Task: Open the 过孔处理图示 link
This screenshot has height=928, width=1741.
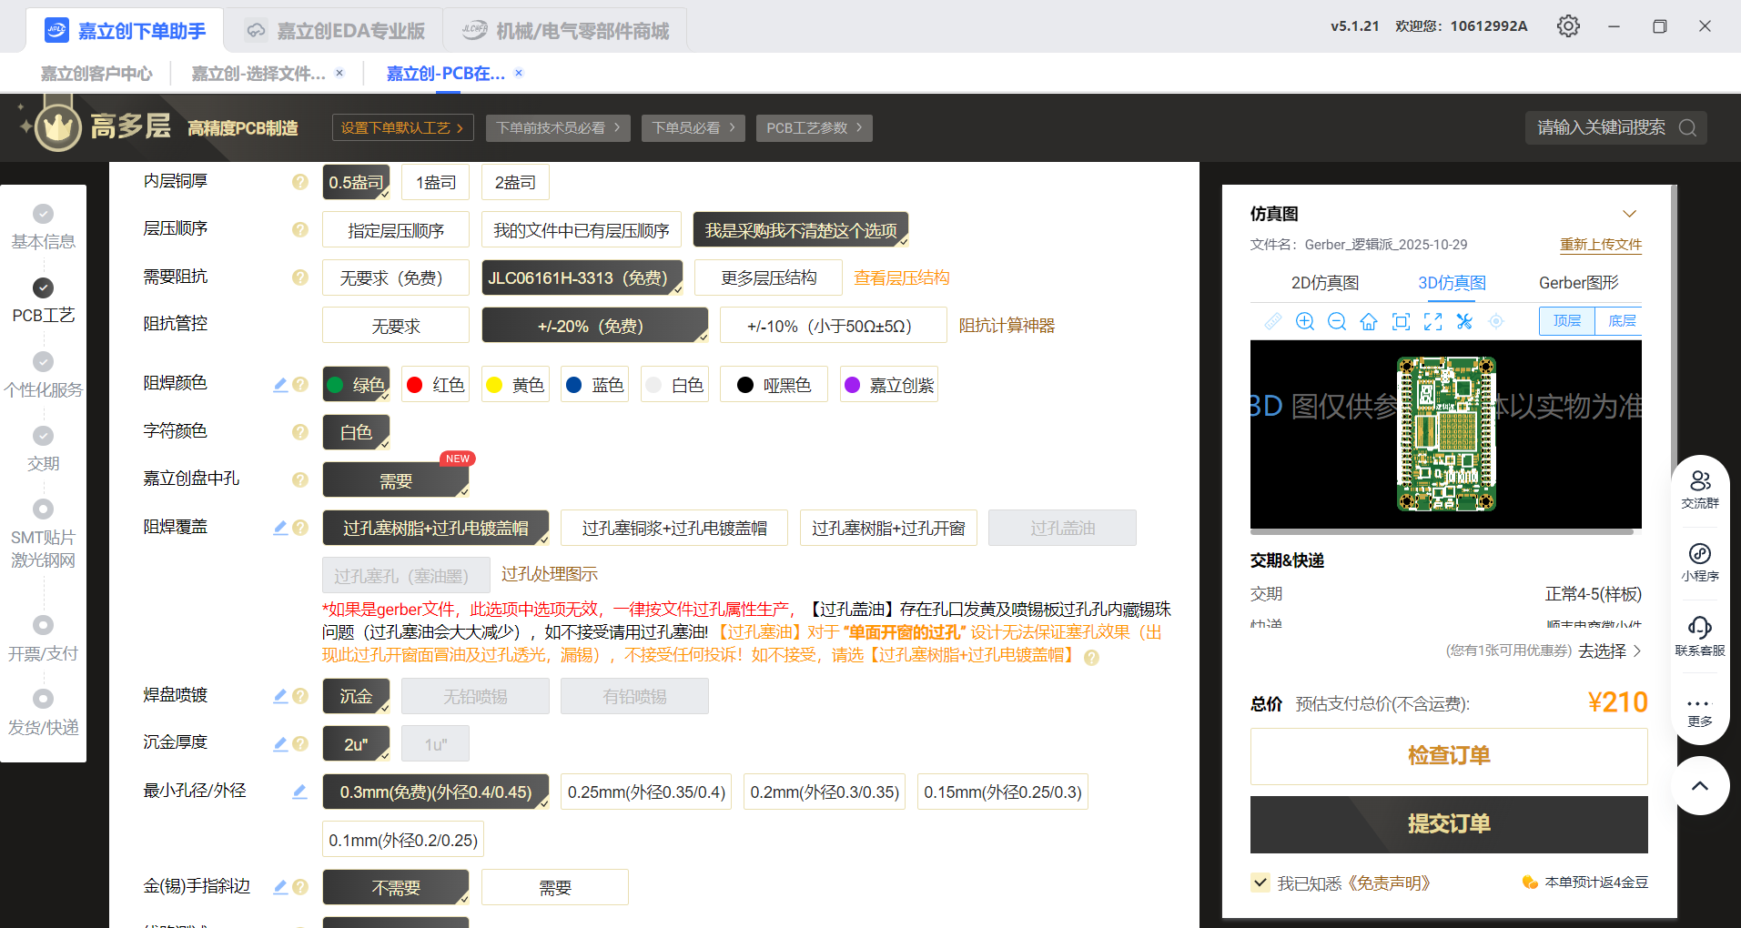Action: pos(550,574)
